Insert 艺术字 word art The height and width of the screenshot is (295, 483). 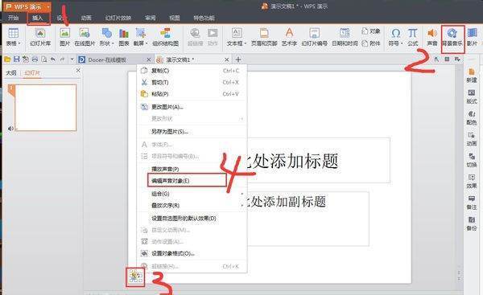click(x=289, y=37)
